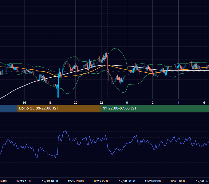
Task: Click the NY 22:00-07:00 JST session bar
Action: [155, 108]
